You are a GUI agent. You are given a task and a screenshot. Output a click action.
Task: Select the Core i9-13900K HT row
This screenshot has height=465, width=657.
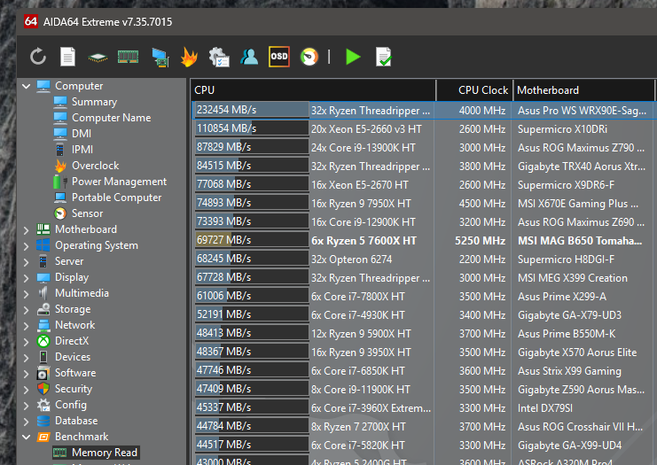[424, 147]
